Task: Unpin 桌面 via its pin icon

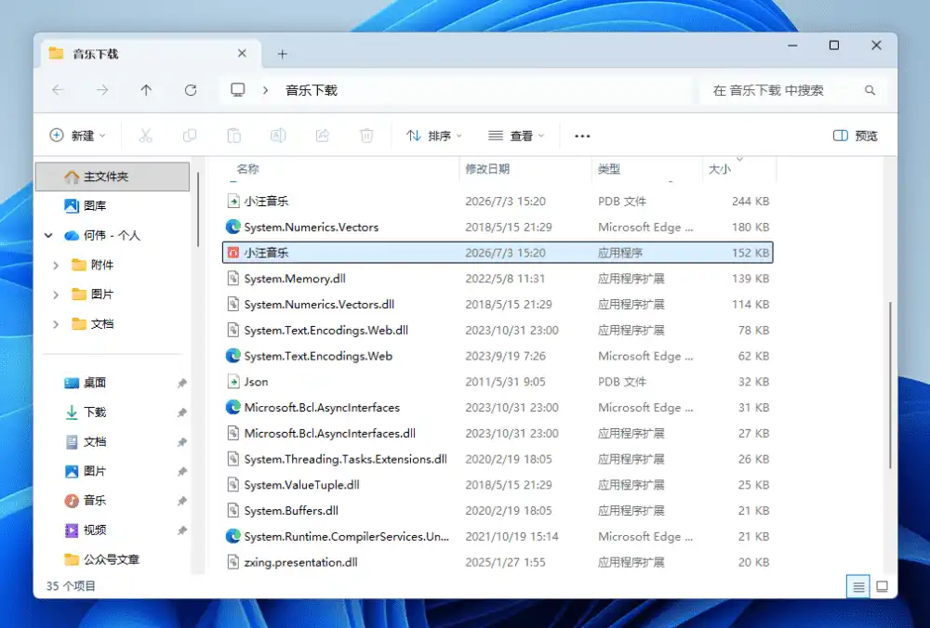Action: click(182, 384)
